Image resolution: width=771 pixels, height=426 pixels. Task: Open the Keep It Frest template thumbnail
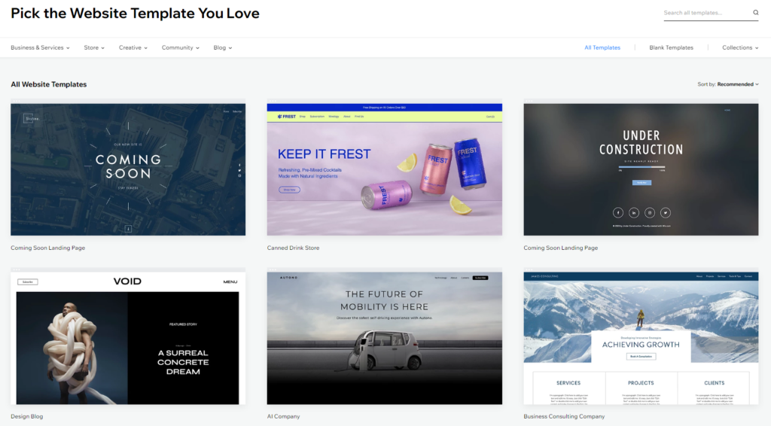coord(385,169)
